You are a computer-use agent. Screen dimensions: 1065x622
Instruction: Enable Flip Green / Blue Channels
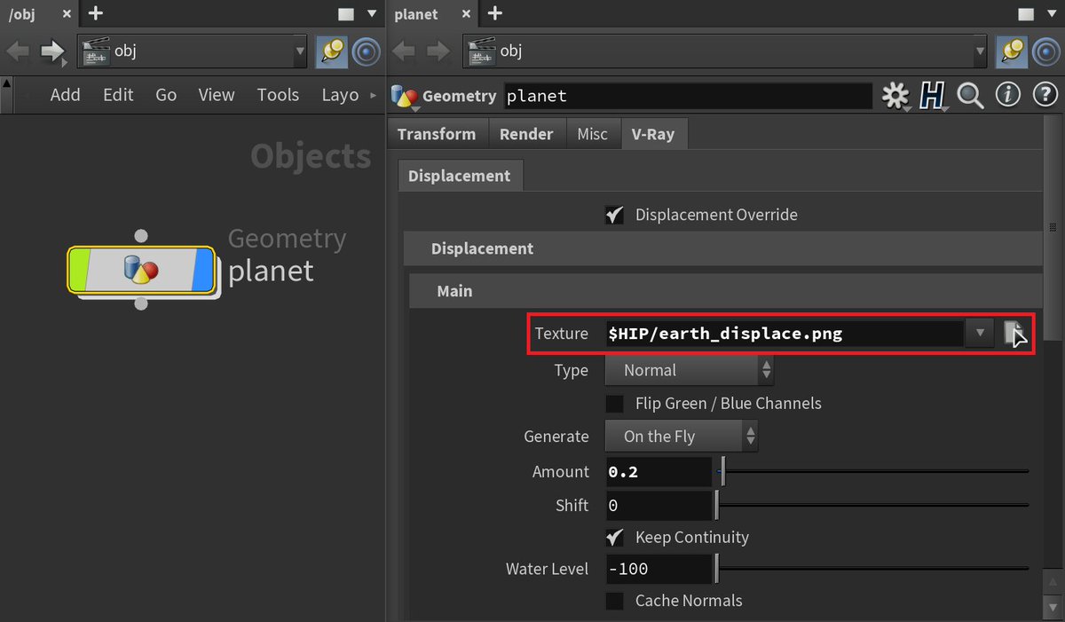(x=614, y=403)
